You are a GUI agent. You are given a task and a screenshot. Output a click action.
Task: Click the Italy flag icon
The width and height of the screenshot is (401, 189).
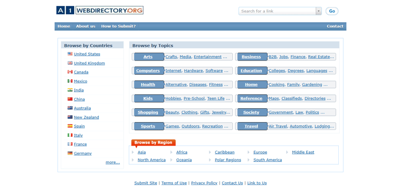[x=70, y=135]
